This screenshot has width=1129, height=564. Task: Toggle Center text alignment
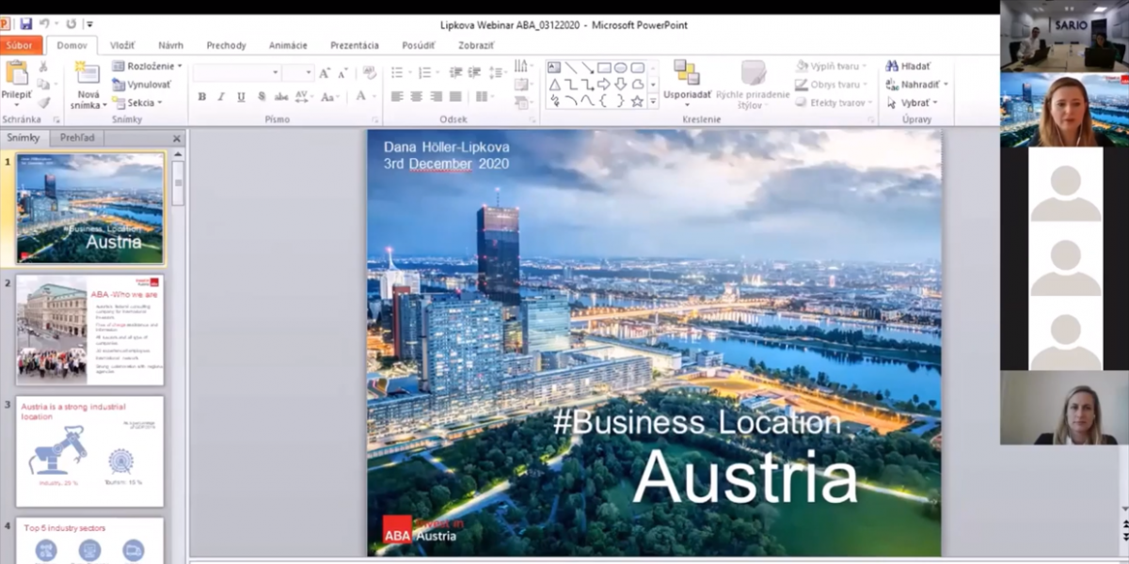coord(417,97)
